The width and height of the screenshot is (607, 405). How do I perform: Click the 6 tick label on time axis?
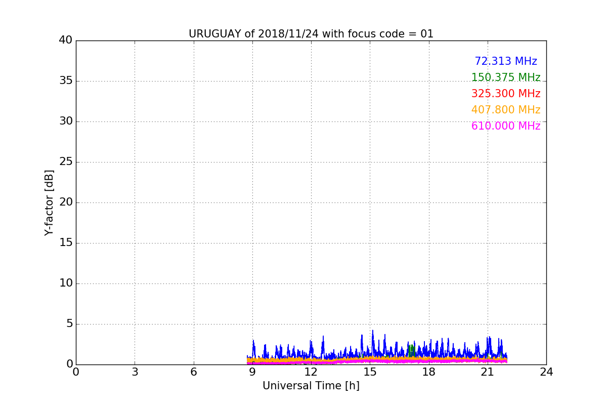click(194, 372)
